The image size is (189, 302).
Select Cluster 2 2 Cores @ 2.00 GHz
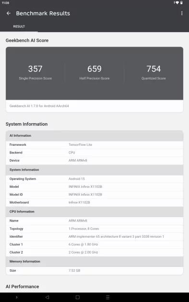pyautogui.click(x=83, y=252)
